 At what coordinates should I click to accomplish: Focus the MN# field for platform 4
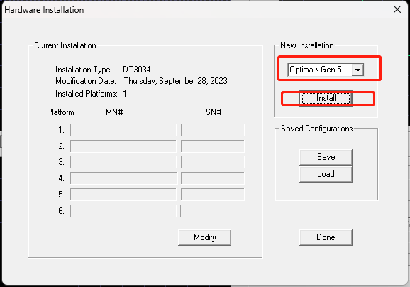coord(123,178)
